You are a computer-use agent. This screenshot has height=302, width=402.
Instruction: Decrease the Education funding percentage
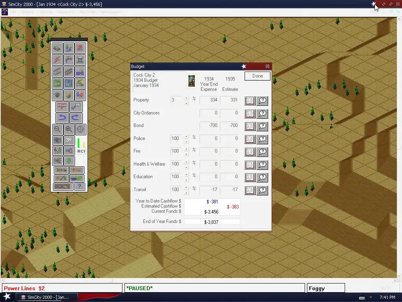(x=186, y=180)
